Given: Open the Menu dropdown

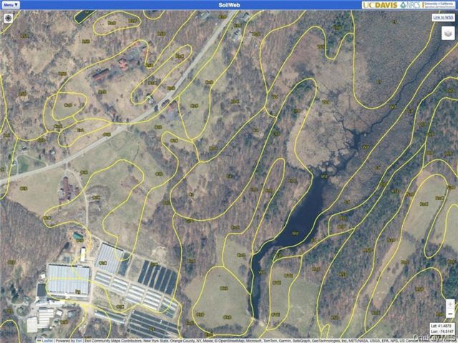Looking at the screenshot, I should pos(11,5).
